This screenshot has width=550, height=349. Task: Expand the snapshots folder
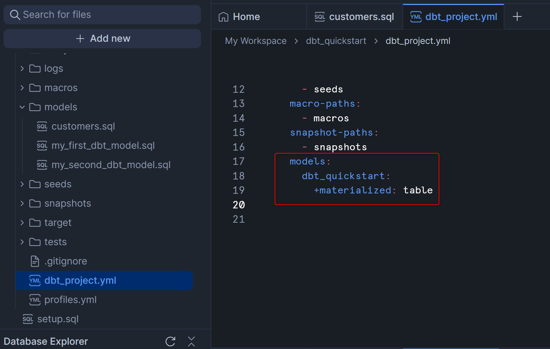(x=22, y=203)
